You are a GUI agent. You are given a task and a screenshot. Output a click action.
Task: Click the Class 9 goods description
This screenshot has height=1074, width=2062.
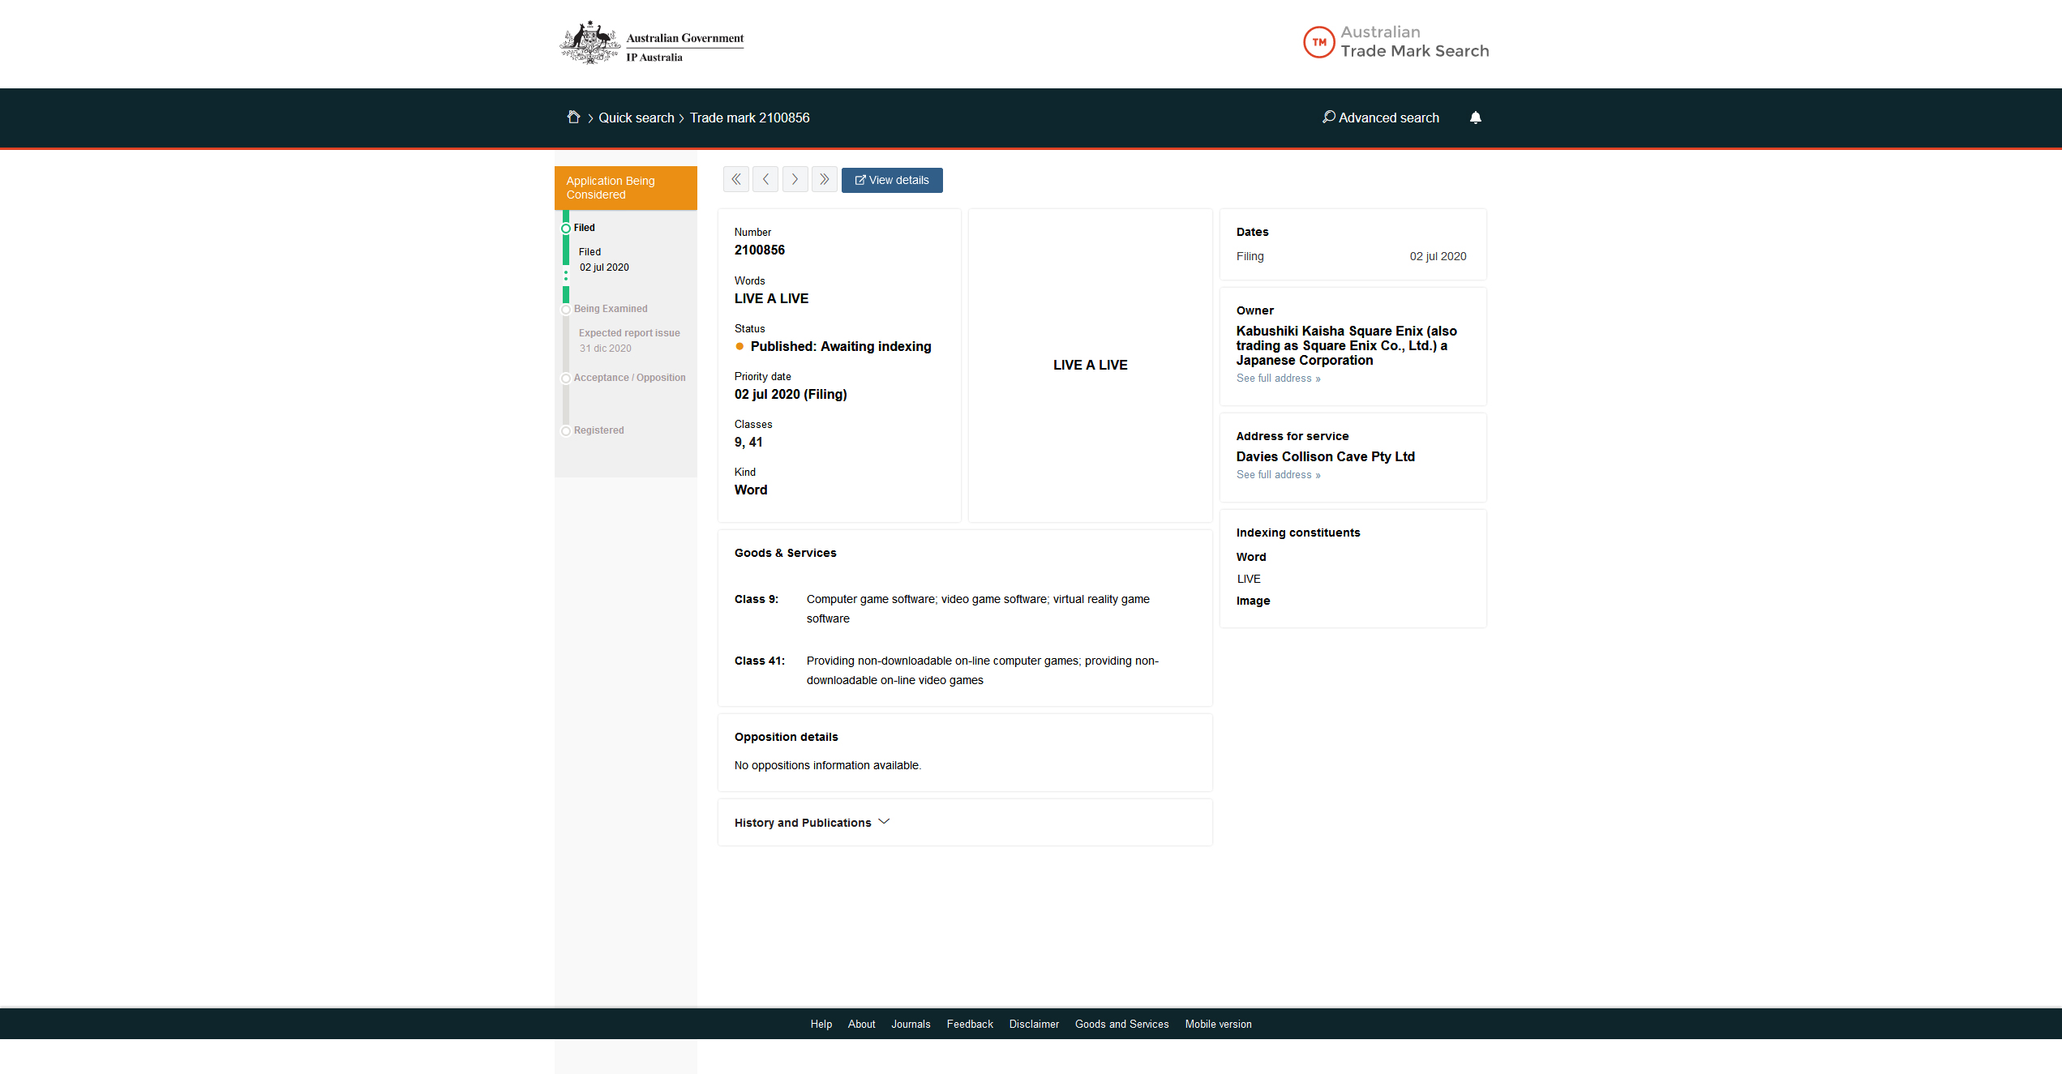[x=978, y=609]
